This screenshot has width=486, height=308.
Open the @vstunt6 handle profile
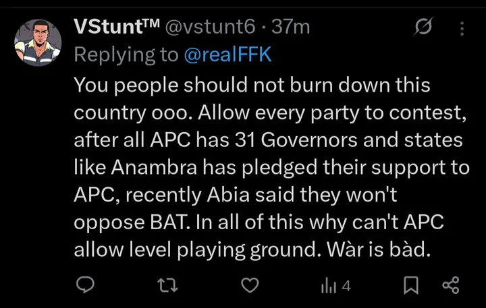point(210,27)
